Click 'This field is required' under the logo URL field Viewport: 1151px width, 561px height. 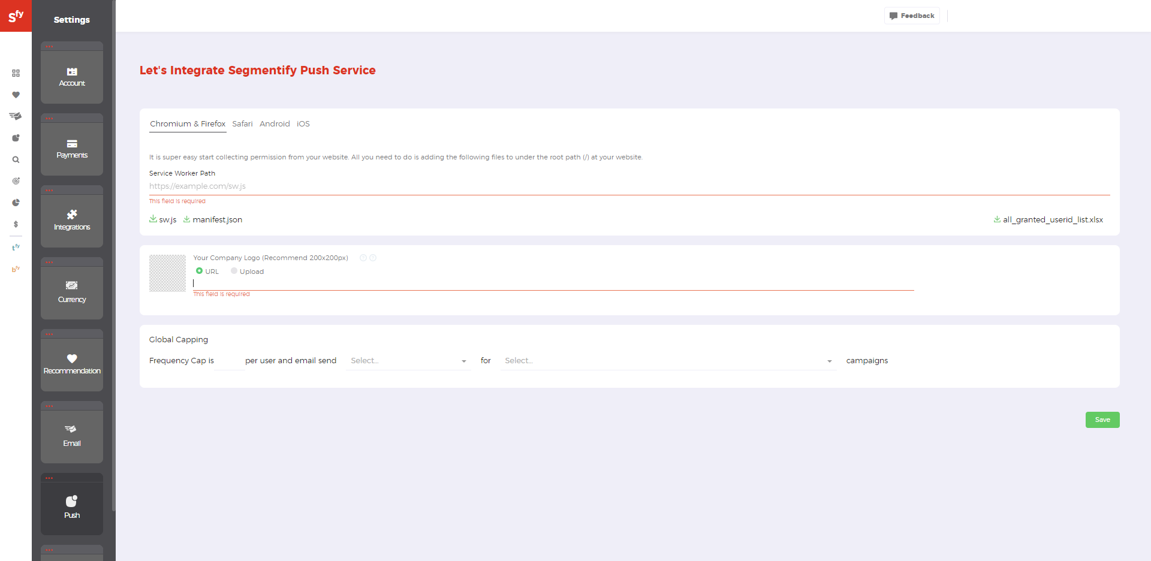click(x=221, y=294)
